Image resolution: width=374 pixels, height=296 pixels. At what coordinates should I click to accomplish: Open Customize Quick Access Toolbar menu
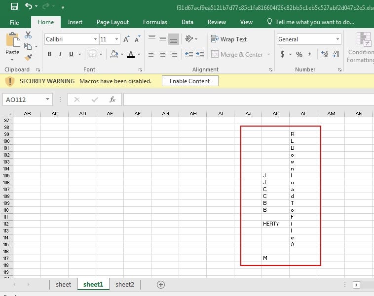[63, 7]
